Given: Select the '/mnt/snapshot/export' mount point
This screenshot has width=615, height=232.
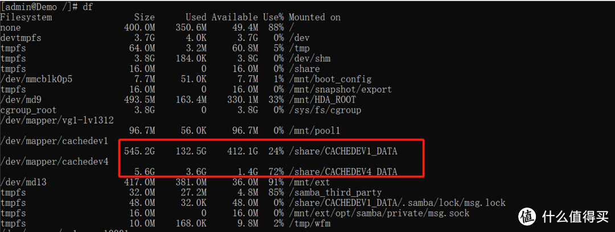Looking at the screenshot, I should (341, 89).
